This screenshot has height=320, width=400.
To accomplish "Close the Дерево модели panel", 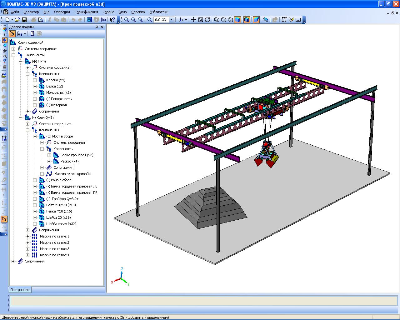I will point(102,27).
